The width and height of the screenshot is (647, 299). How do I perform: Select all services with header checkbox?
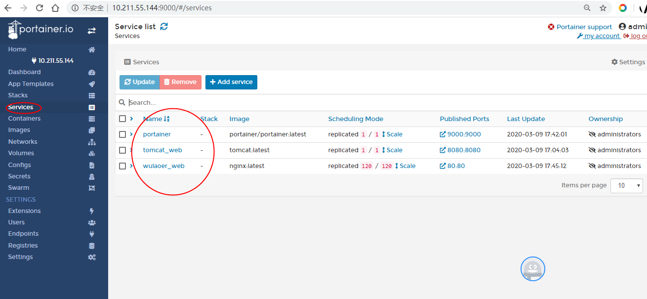tap(122, 119)
